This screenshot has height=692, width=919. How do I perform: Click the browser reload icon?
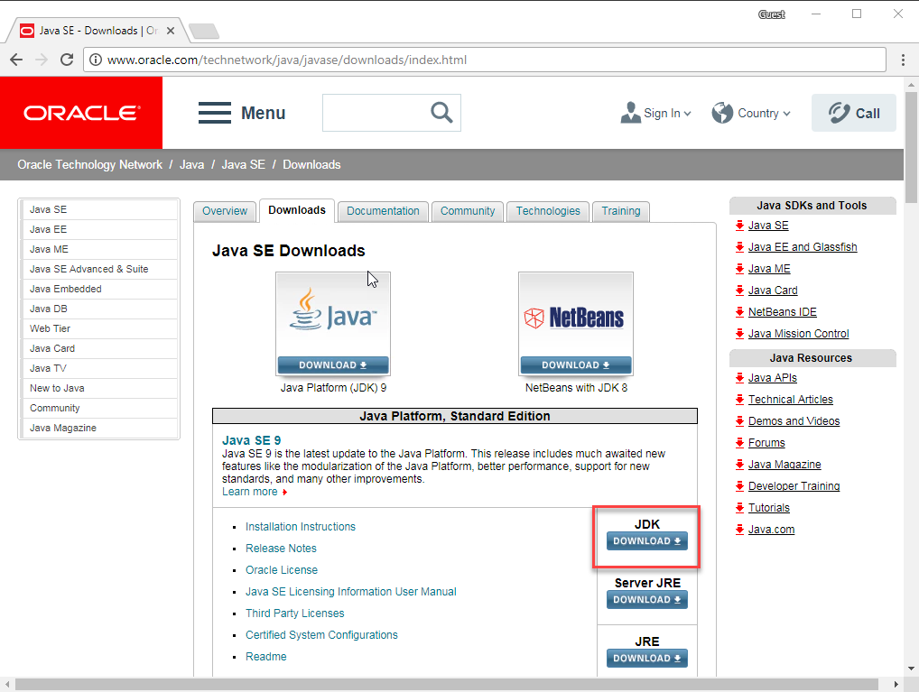click(x=66, y=60)
